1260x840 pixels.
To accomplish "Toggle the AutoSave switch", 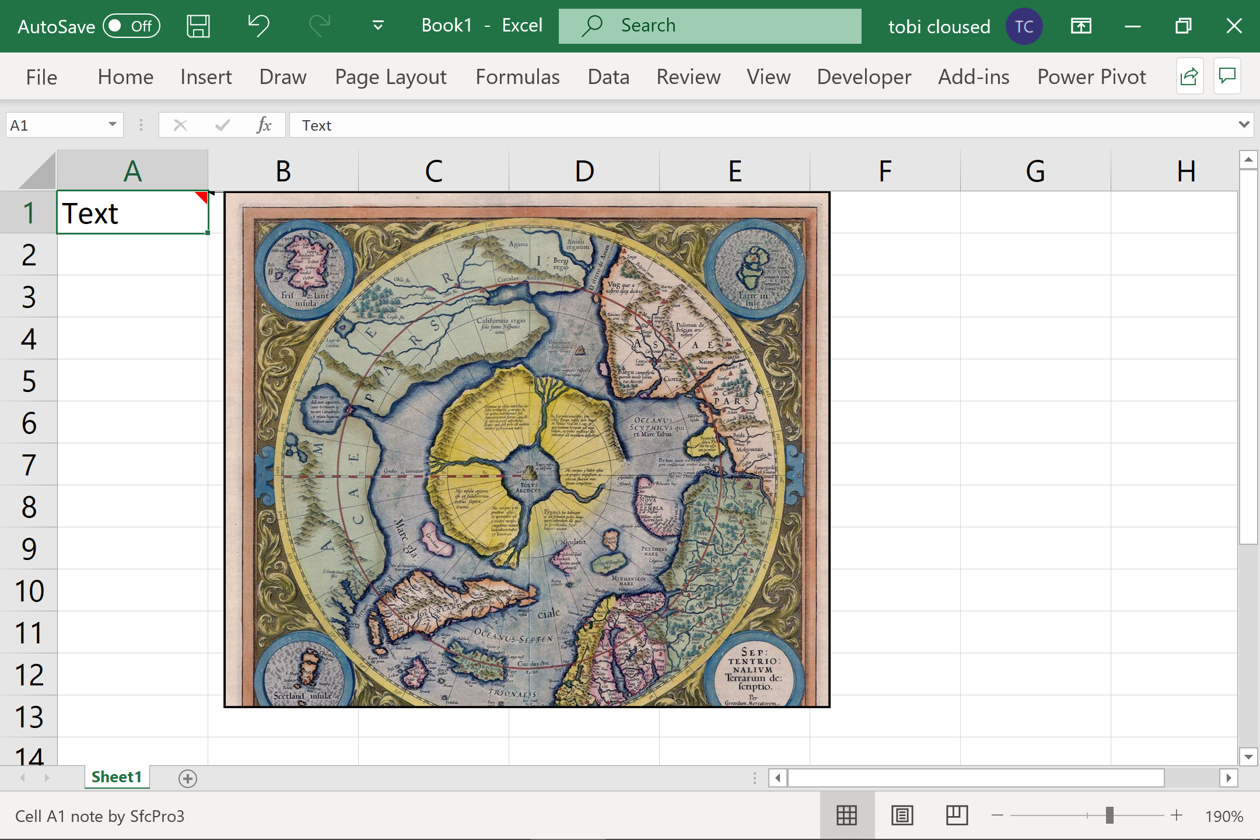I will pyautogui.click(x=131, y=26).
